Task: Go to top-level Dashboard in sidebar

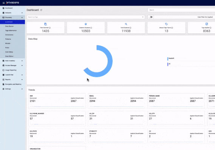Action: coord(12,8)
